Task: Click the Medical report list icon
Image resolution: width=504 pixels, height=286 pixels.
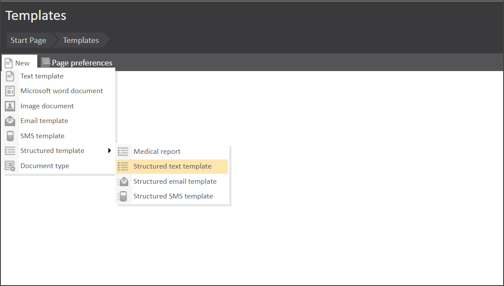Action: point(123,152)
